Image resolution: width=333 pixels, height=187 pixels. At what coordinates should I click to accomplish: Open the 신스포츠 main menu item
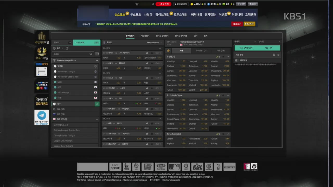[x=120, y=15]
